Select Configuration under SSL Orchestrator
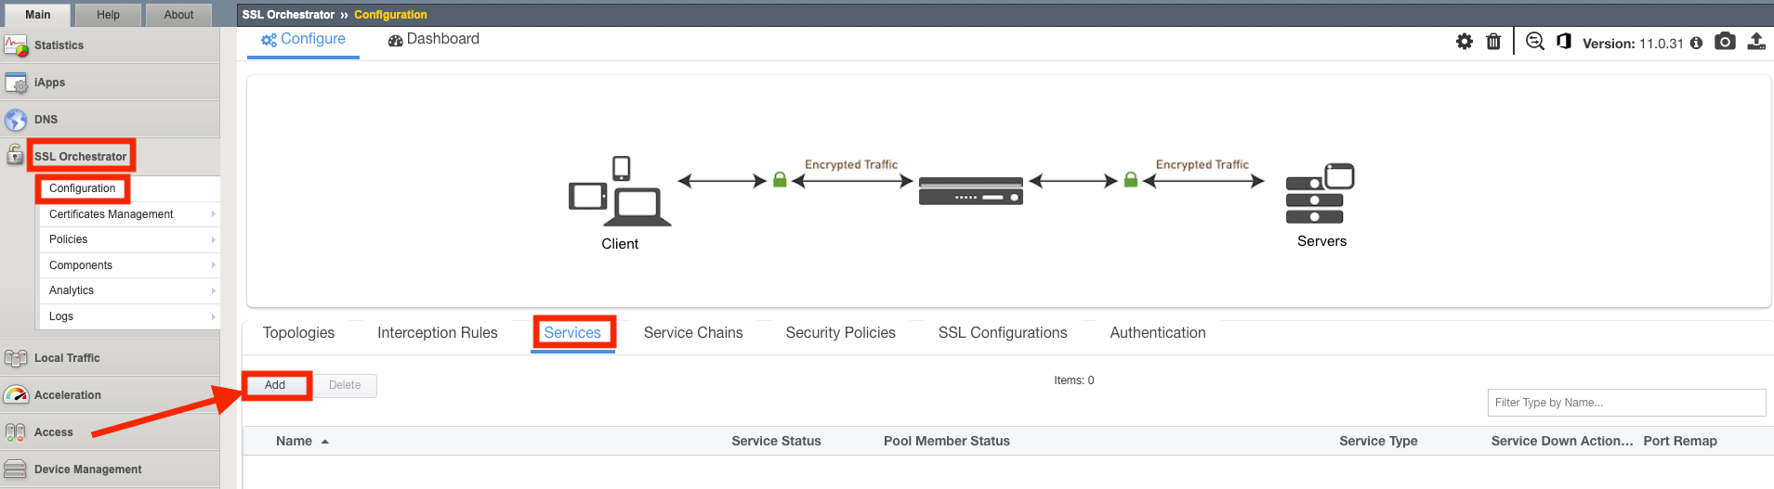Image resolution: width=1774 pixels, height=489 pixels. [83, 188]
